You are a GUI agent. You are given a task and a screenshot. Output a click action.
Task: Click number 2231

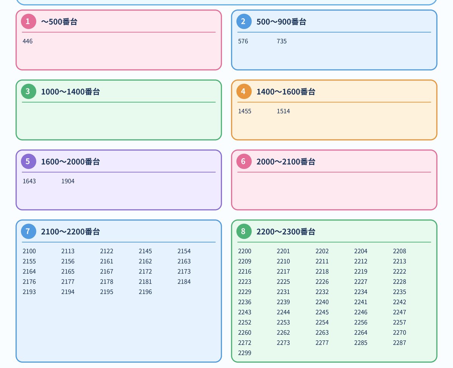(x=283, y=292)
